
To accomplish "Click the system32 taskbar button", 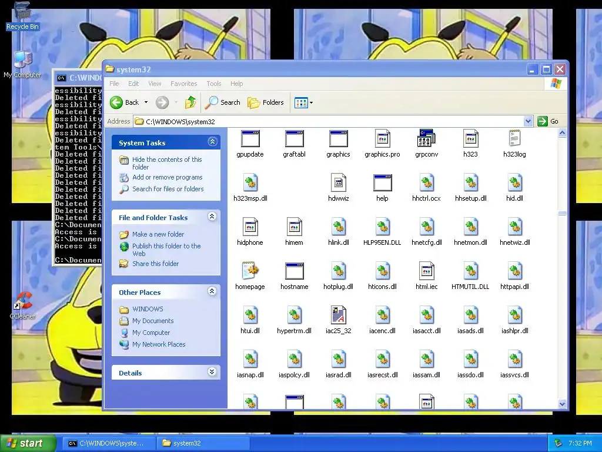I will tap(203, 443).
